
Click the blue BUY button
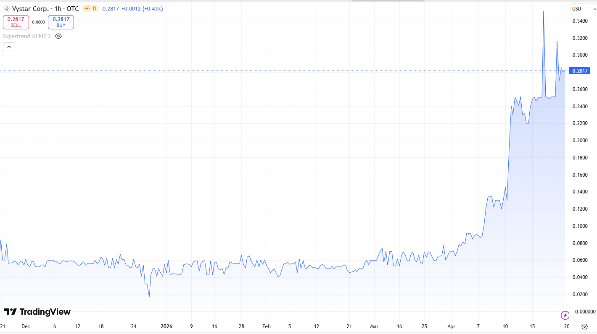61,22
